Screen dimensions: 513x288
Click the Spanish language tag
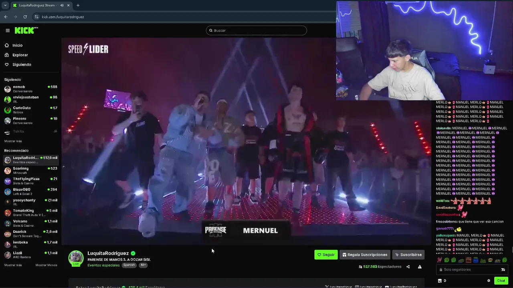tap(129, 265)
